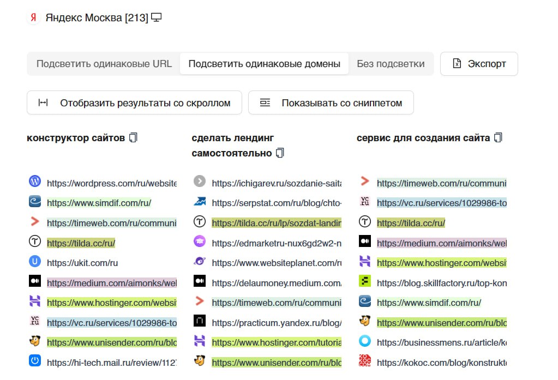Open the medium.com/aimonks link in third column
This screenshot has width=558, height=380.
tap(442, 243)
